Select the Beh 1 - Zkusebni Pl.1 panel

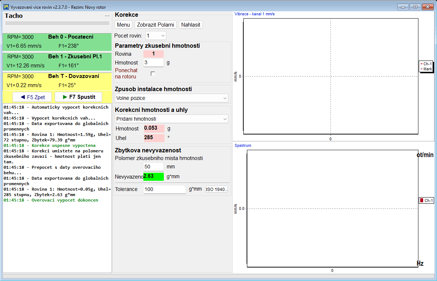point(57,61)
